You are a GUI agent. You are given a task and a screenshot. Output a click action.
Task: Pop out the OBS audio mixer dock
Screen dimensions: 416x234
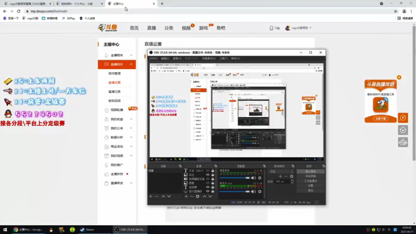(264, 166)
